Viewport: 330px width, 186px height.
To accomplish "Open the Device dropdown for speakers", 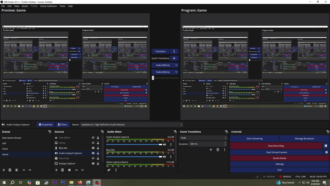I will tap(131, 125).
